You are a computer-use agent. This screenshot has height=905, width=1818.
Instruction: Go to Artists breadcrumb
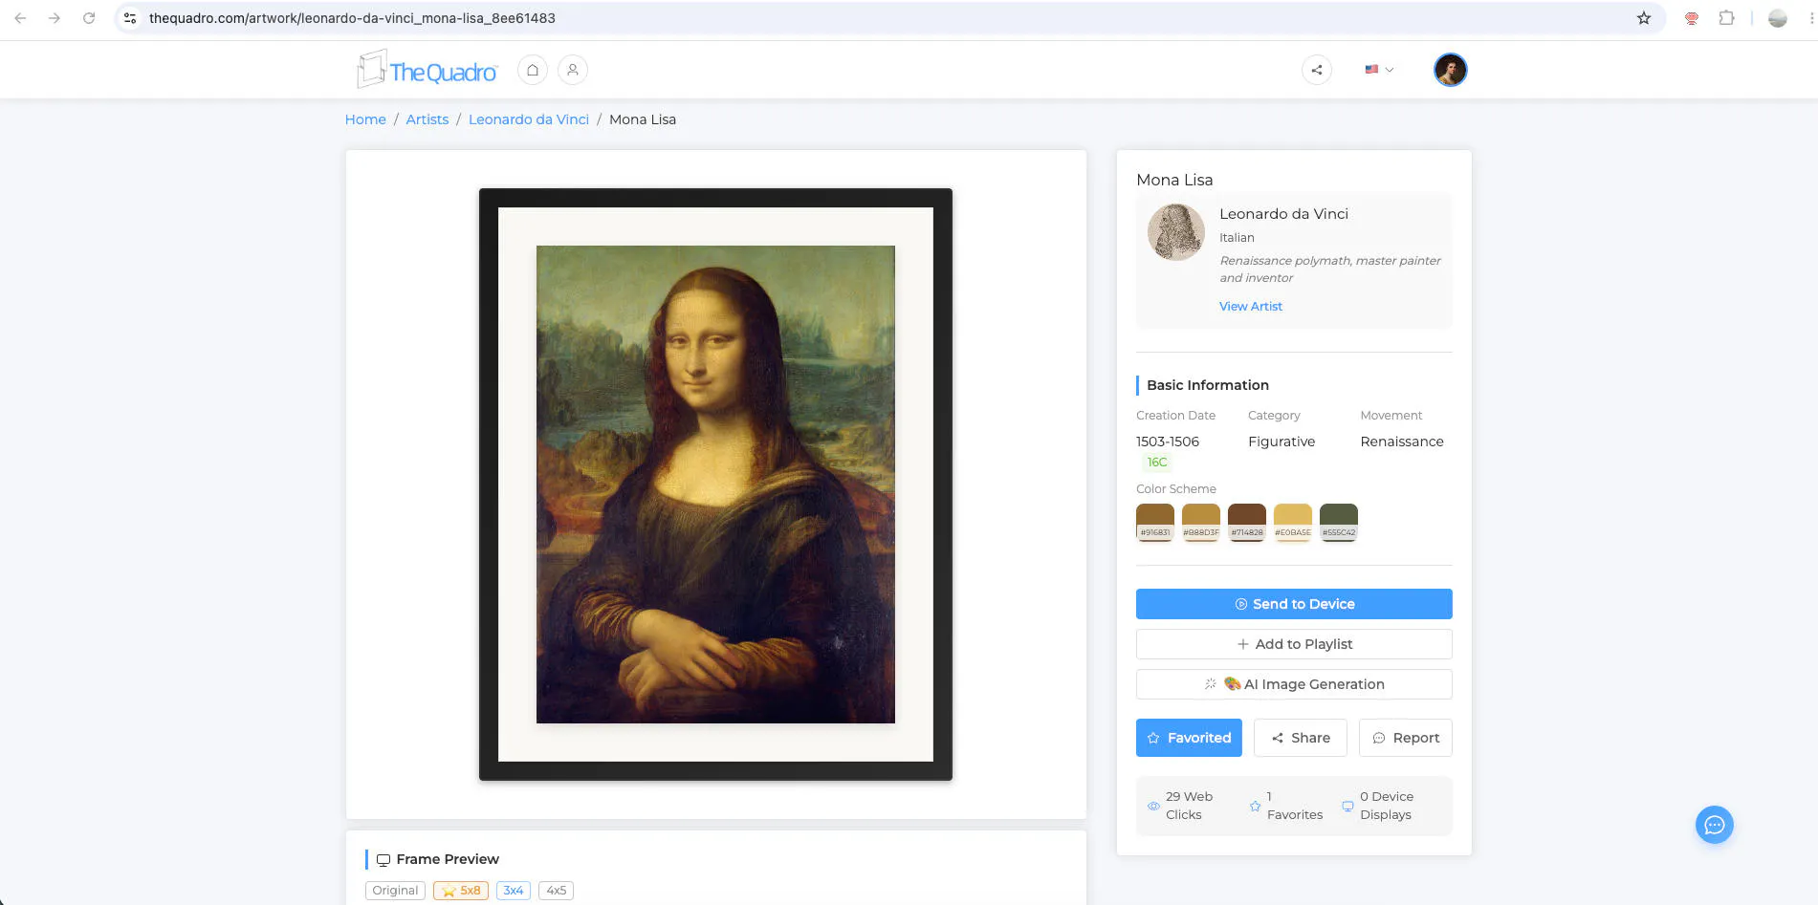tap(427, 119)
